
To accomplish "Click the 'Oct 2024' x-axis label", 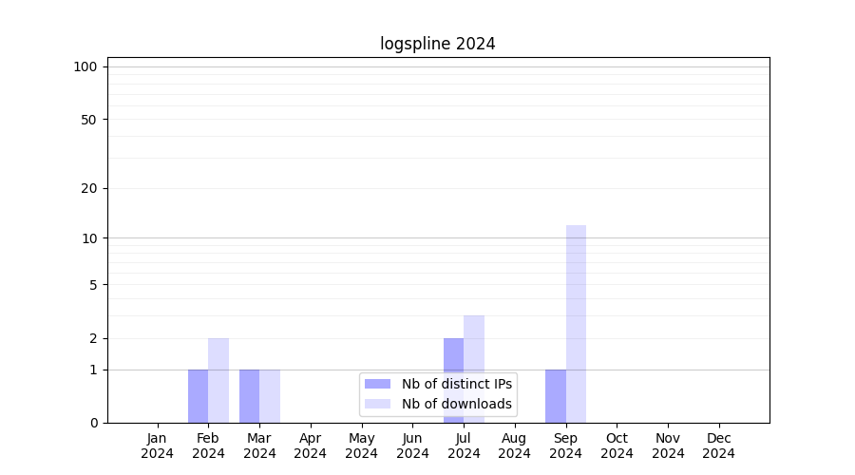I will coord(617,446).
